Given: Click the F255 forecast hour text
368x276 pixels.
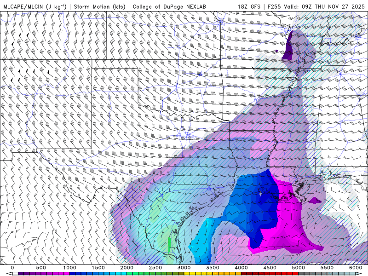Looking at the screenshot, I should pos(274,6).
